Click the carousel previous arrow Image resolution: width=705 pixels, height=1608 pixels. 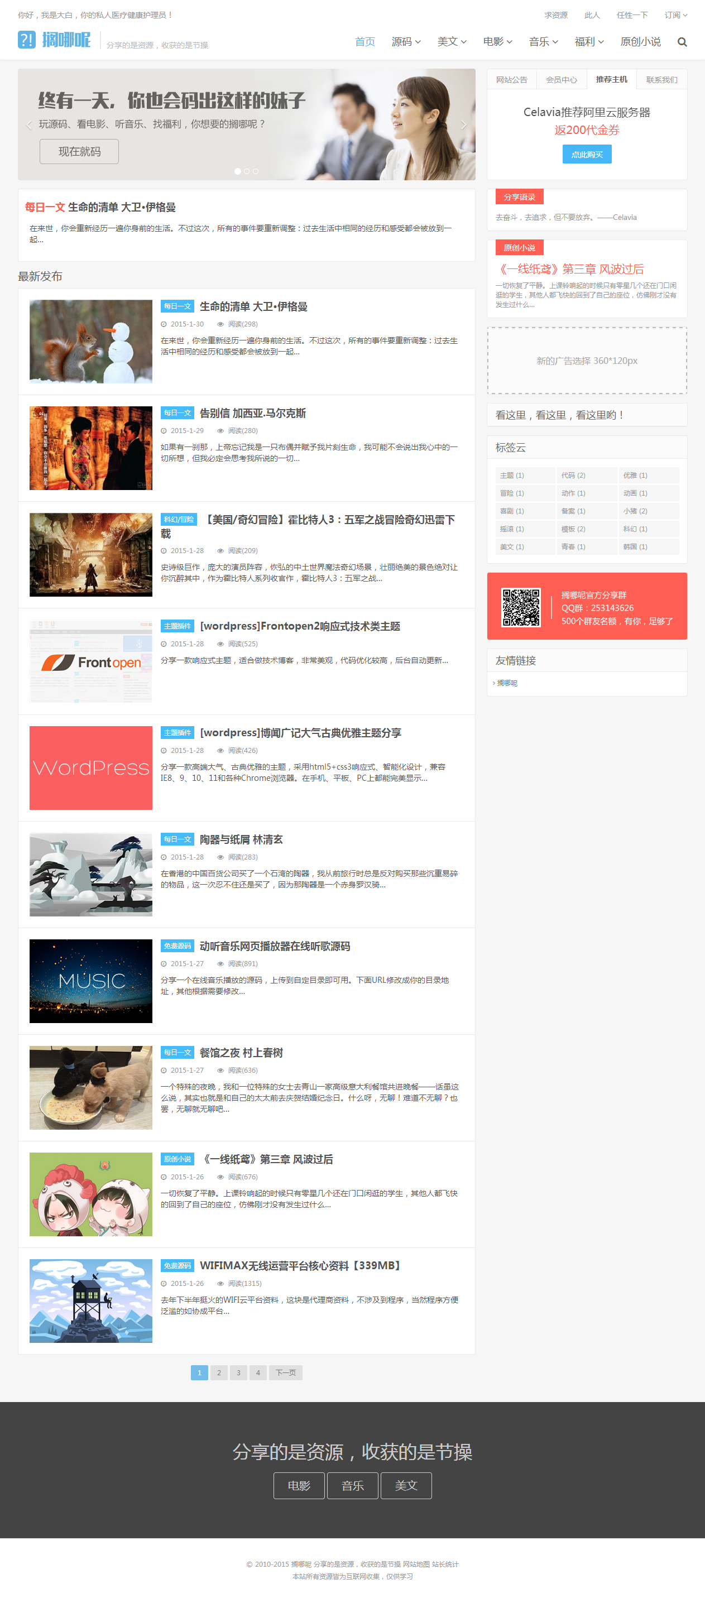[30, 125]
